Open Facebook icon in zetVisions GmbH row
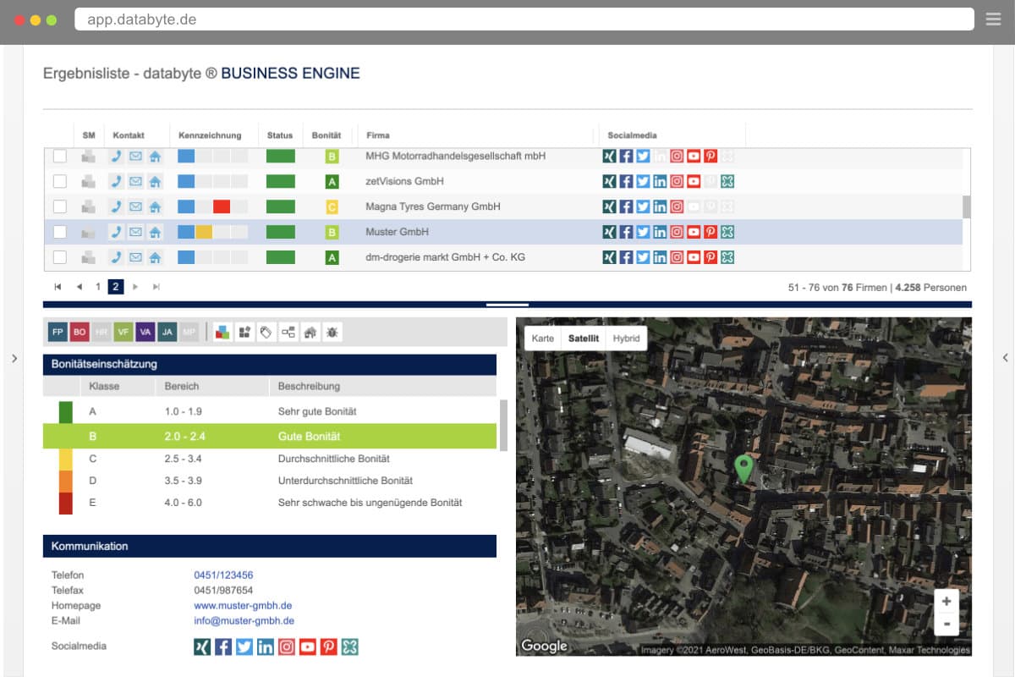Image resolution: width=1015 pixels, height=677 pixels. pos(626,181)
